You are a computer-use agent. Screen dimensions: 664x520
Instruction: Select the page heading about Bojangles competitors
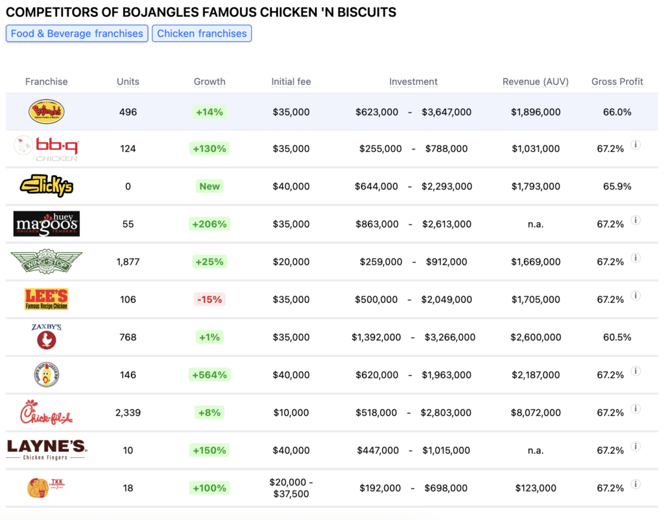(201, 12)
